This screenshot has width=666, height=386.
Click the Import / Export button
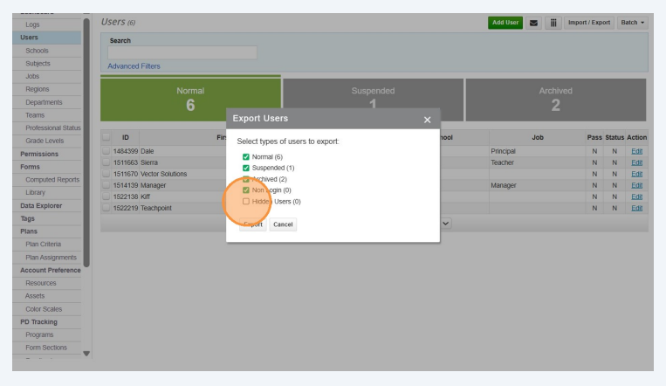tap(589, 23)
